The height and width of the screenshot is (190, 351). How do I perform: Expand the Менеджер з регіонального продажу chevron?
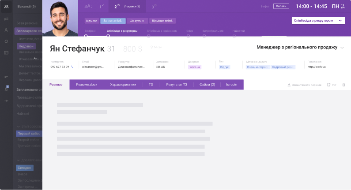342,48
